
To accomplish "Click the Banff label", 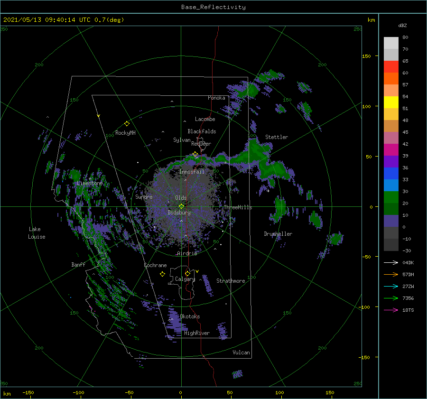I will coord(78,264).
